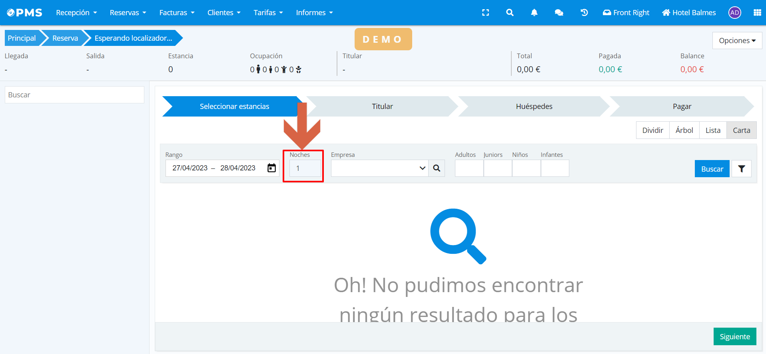Expand the Recepción menu
Screen dimensions: 766x354
coord(76,13)
